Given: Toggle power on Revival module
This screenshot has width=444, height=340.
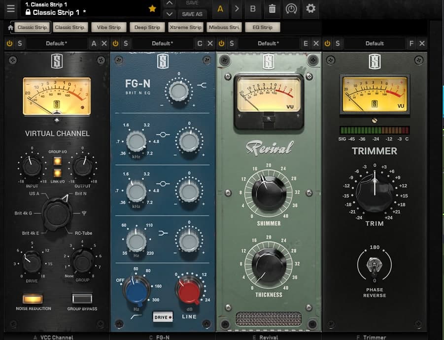Looking at the screenshot, I should (221, 43).
